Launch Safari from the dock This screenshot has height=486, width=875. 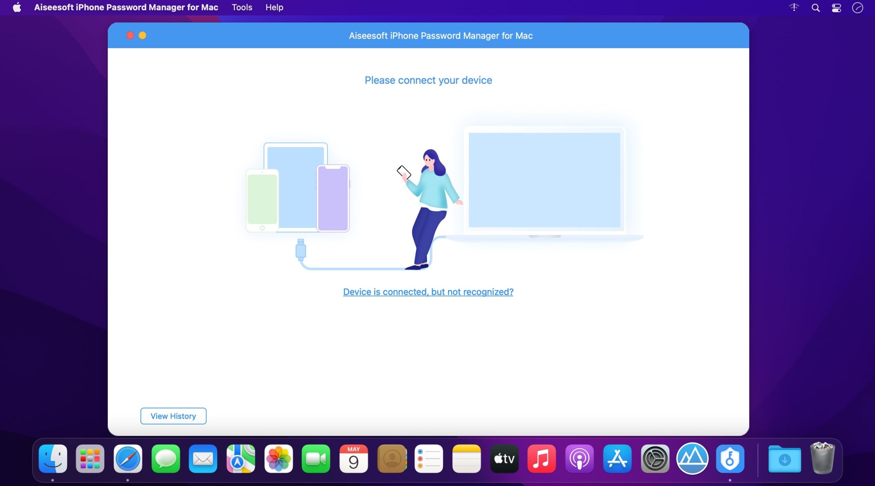pyautogui.click(x=127, y=459)
